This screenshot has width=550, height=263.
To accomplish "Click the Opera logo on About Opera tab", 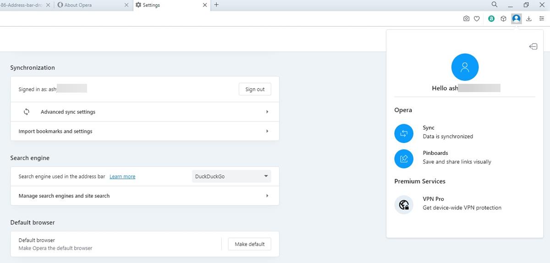I will [60, 5].
